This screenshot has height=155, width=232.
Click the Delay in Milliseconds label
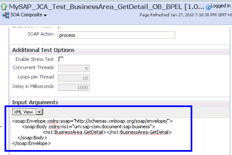33,86
